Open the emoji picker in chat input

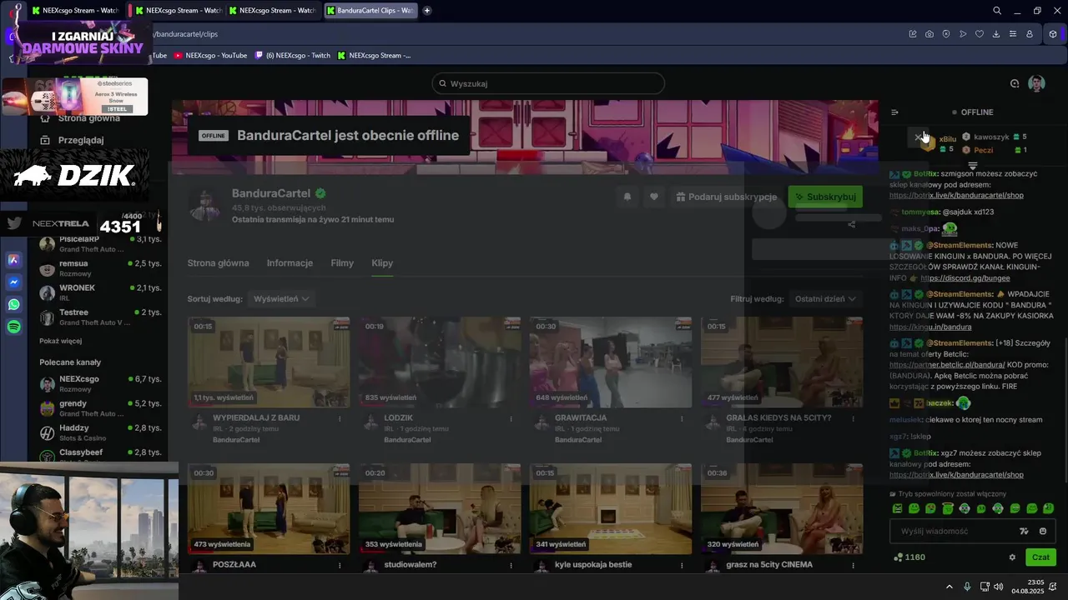pyautogui.click(x=1043, y=532)
